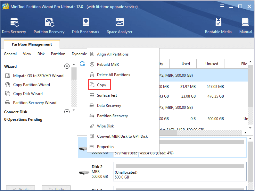Select the 499.4 GB partition block
This screenshot has height=191, width=255.
click(193, 147)
